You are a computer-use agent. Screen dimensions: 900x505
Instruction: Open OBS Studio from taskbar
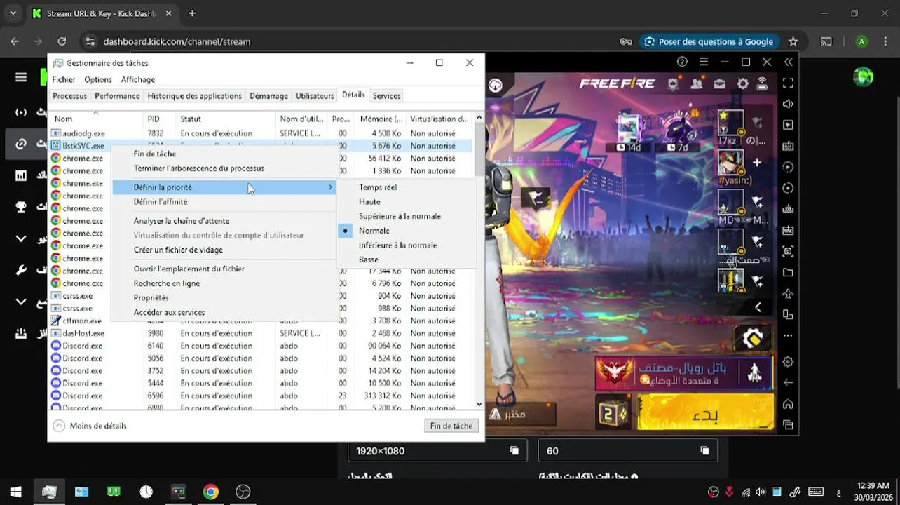pyautogui.click(x=243, y=492)
